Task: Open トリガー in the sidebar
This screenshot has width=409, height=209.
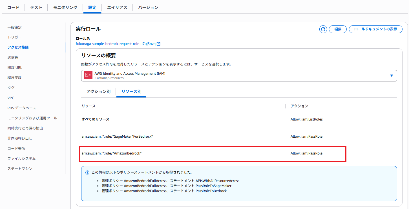Action: pyautogui.click(x=15, y=37)
